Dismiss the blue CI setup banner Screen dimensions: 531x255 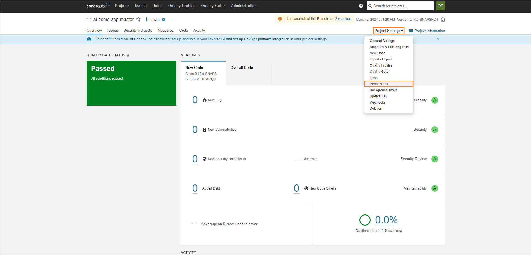click(x=438, y=39)
